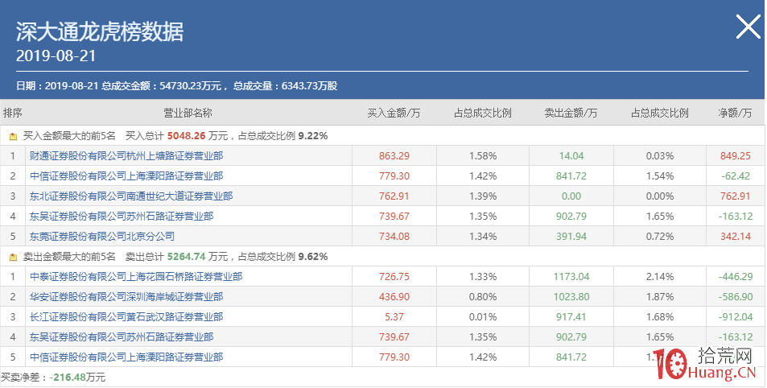
Task: Select the buy amount 863.29
Action: tap(394, 156)
